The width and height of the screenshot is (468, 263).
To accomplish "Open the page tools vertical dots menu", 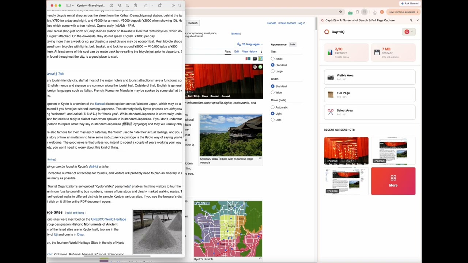I will 261,52.
